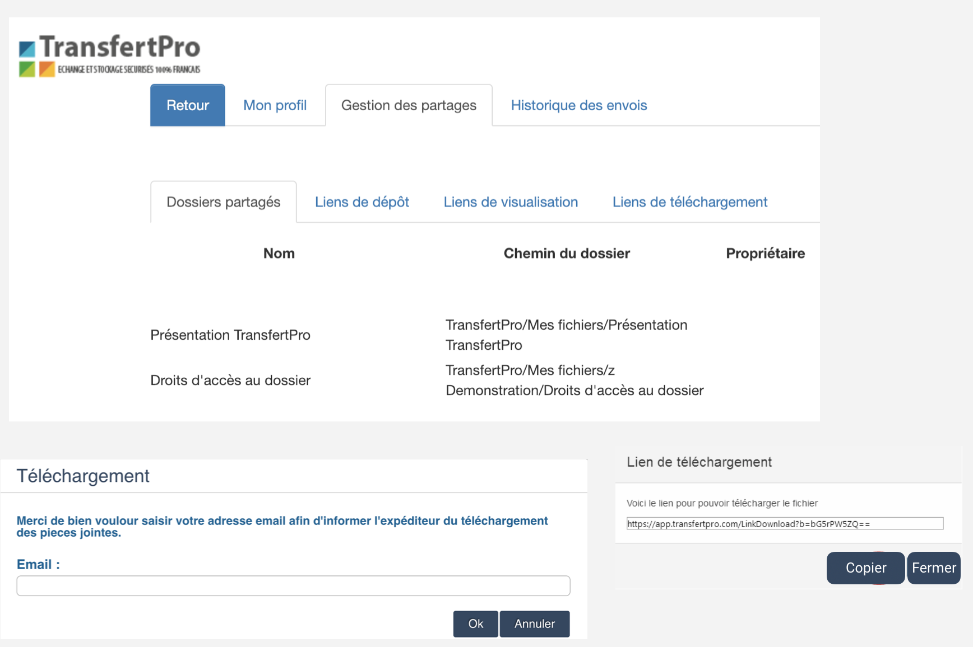Click the path TransfertPro/Mes fichiers/Présentation TransfertPro
This screenshot has height=647, width=973.
(566, 335)
